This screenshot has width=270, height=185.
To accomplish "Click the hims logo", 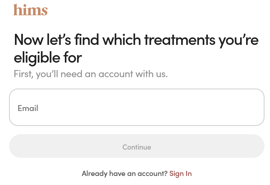I will click(x=30, y=10).
